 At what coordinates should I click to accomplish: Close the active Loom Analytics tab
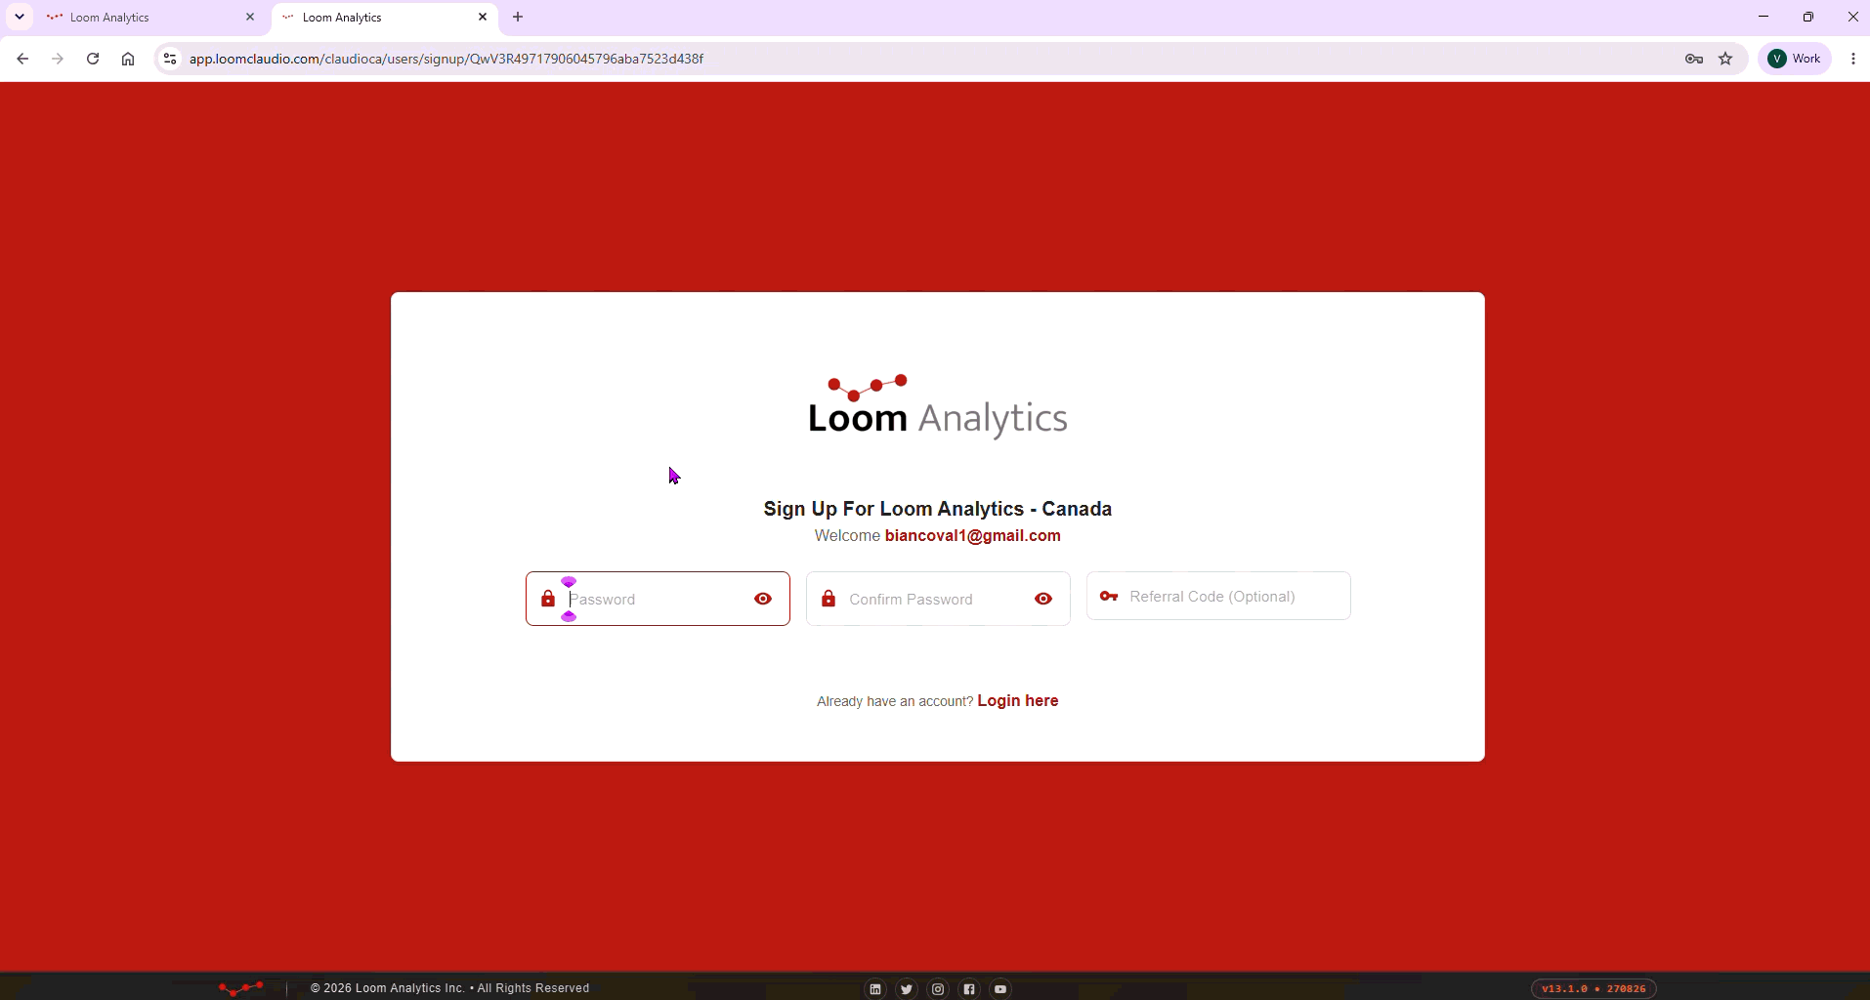[x=483, y=18]
